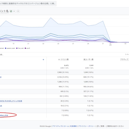Select the cell showing 2,980 (35.16%)
Screen dimensions: 129x129
(63, 72)
